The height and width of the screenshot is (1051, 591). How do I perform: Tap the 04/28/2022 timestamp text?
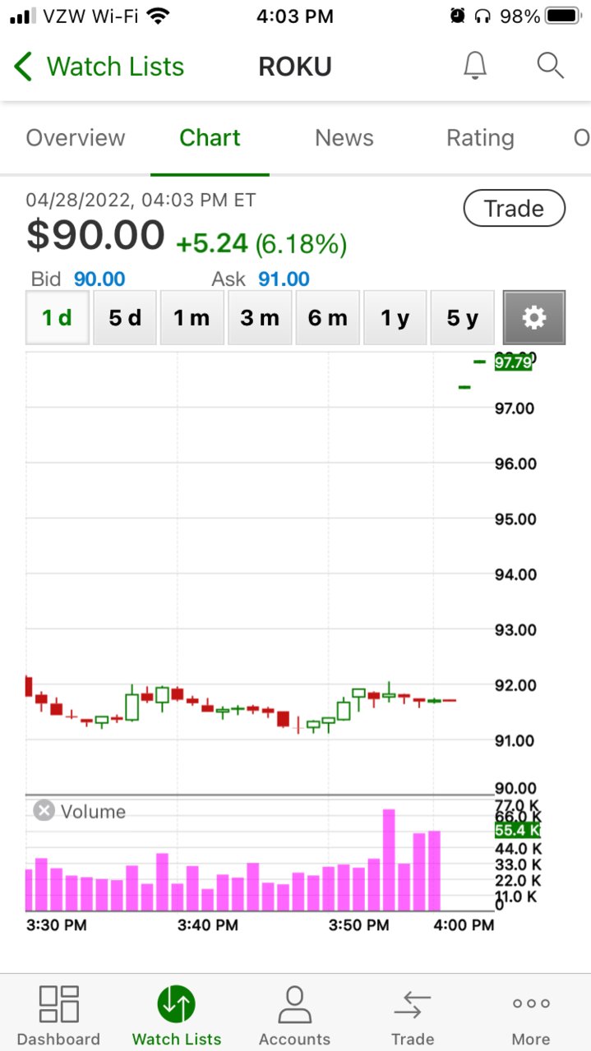click(141, 200)
